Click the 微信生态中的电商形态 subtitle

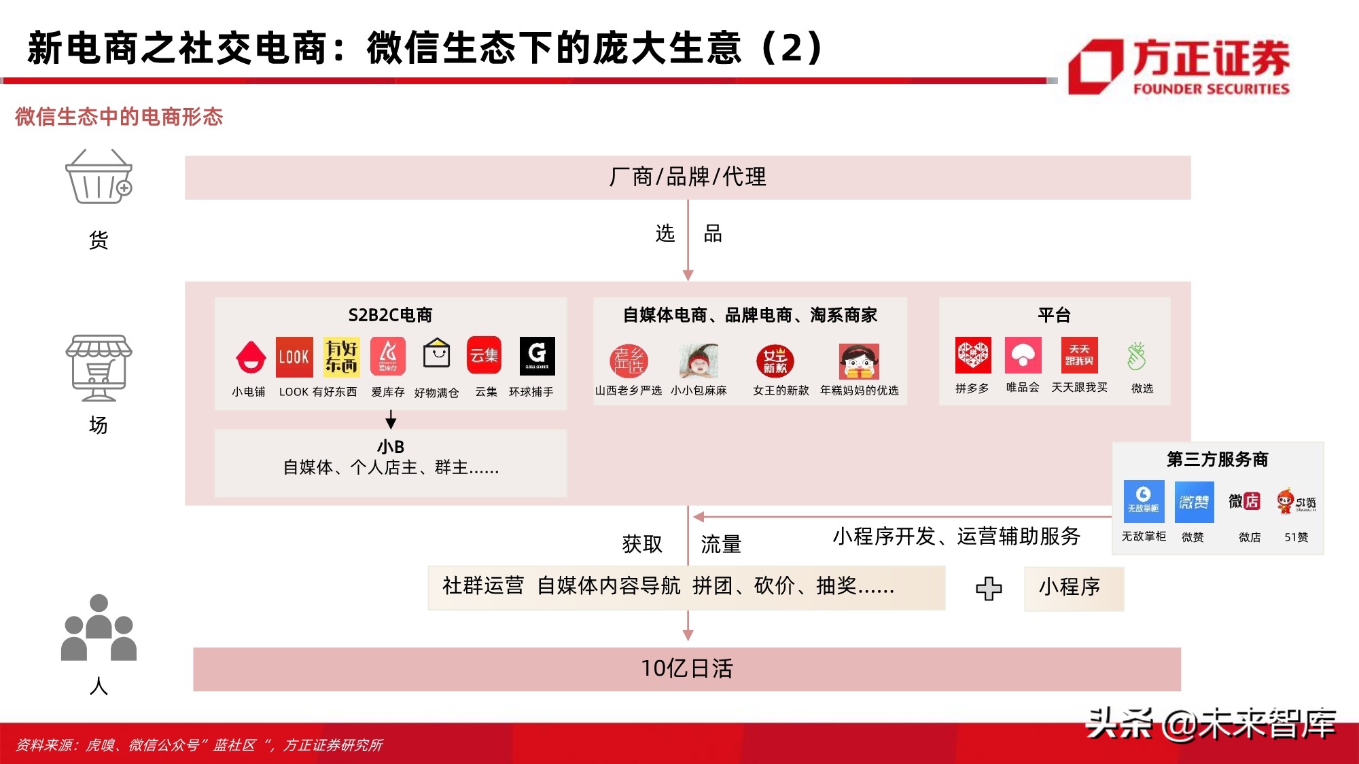click(119, 117)
